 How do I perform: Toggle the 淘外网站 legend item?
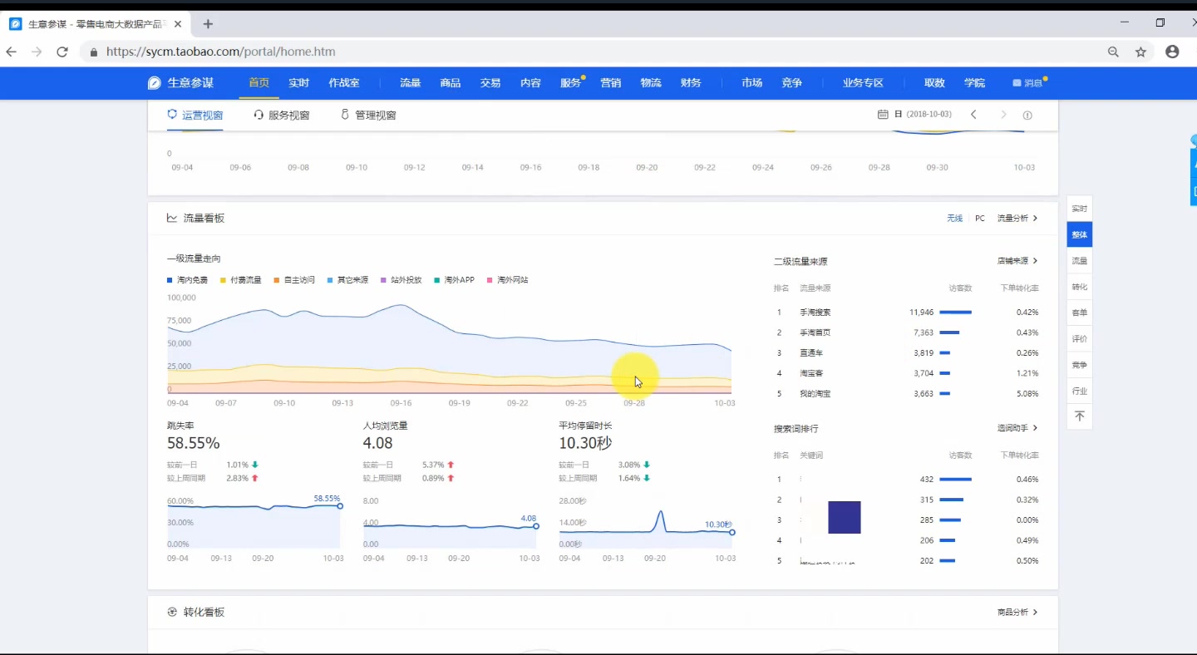(x=507, y=280)
